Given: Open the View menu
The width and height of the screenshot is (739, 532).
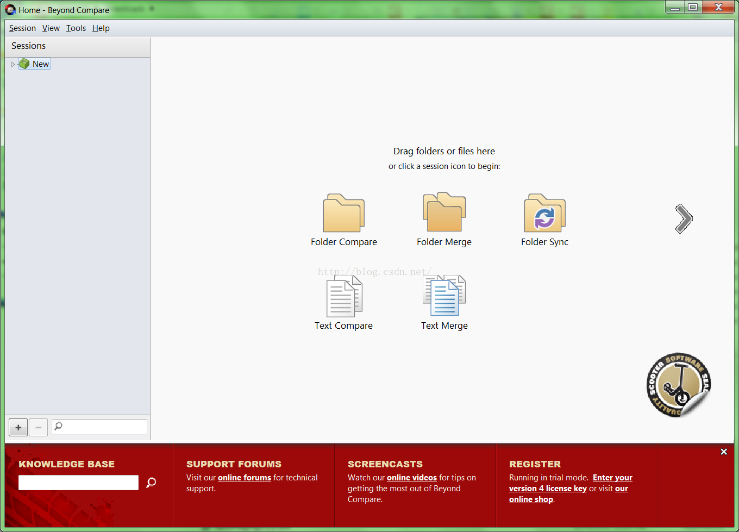Looking at the screenshot, I should [51, 28].
